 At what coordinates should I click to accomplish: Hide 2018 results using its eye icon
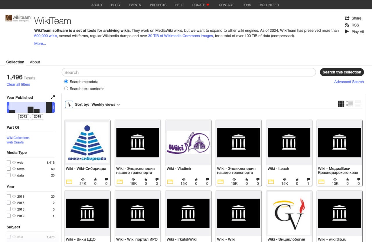tap(14, 196)
